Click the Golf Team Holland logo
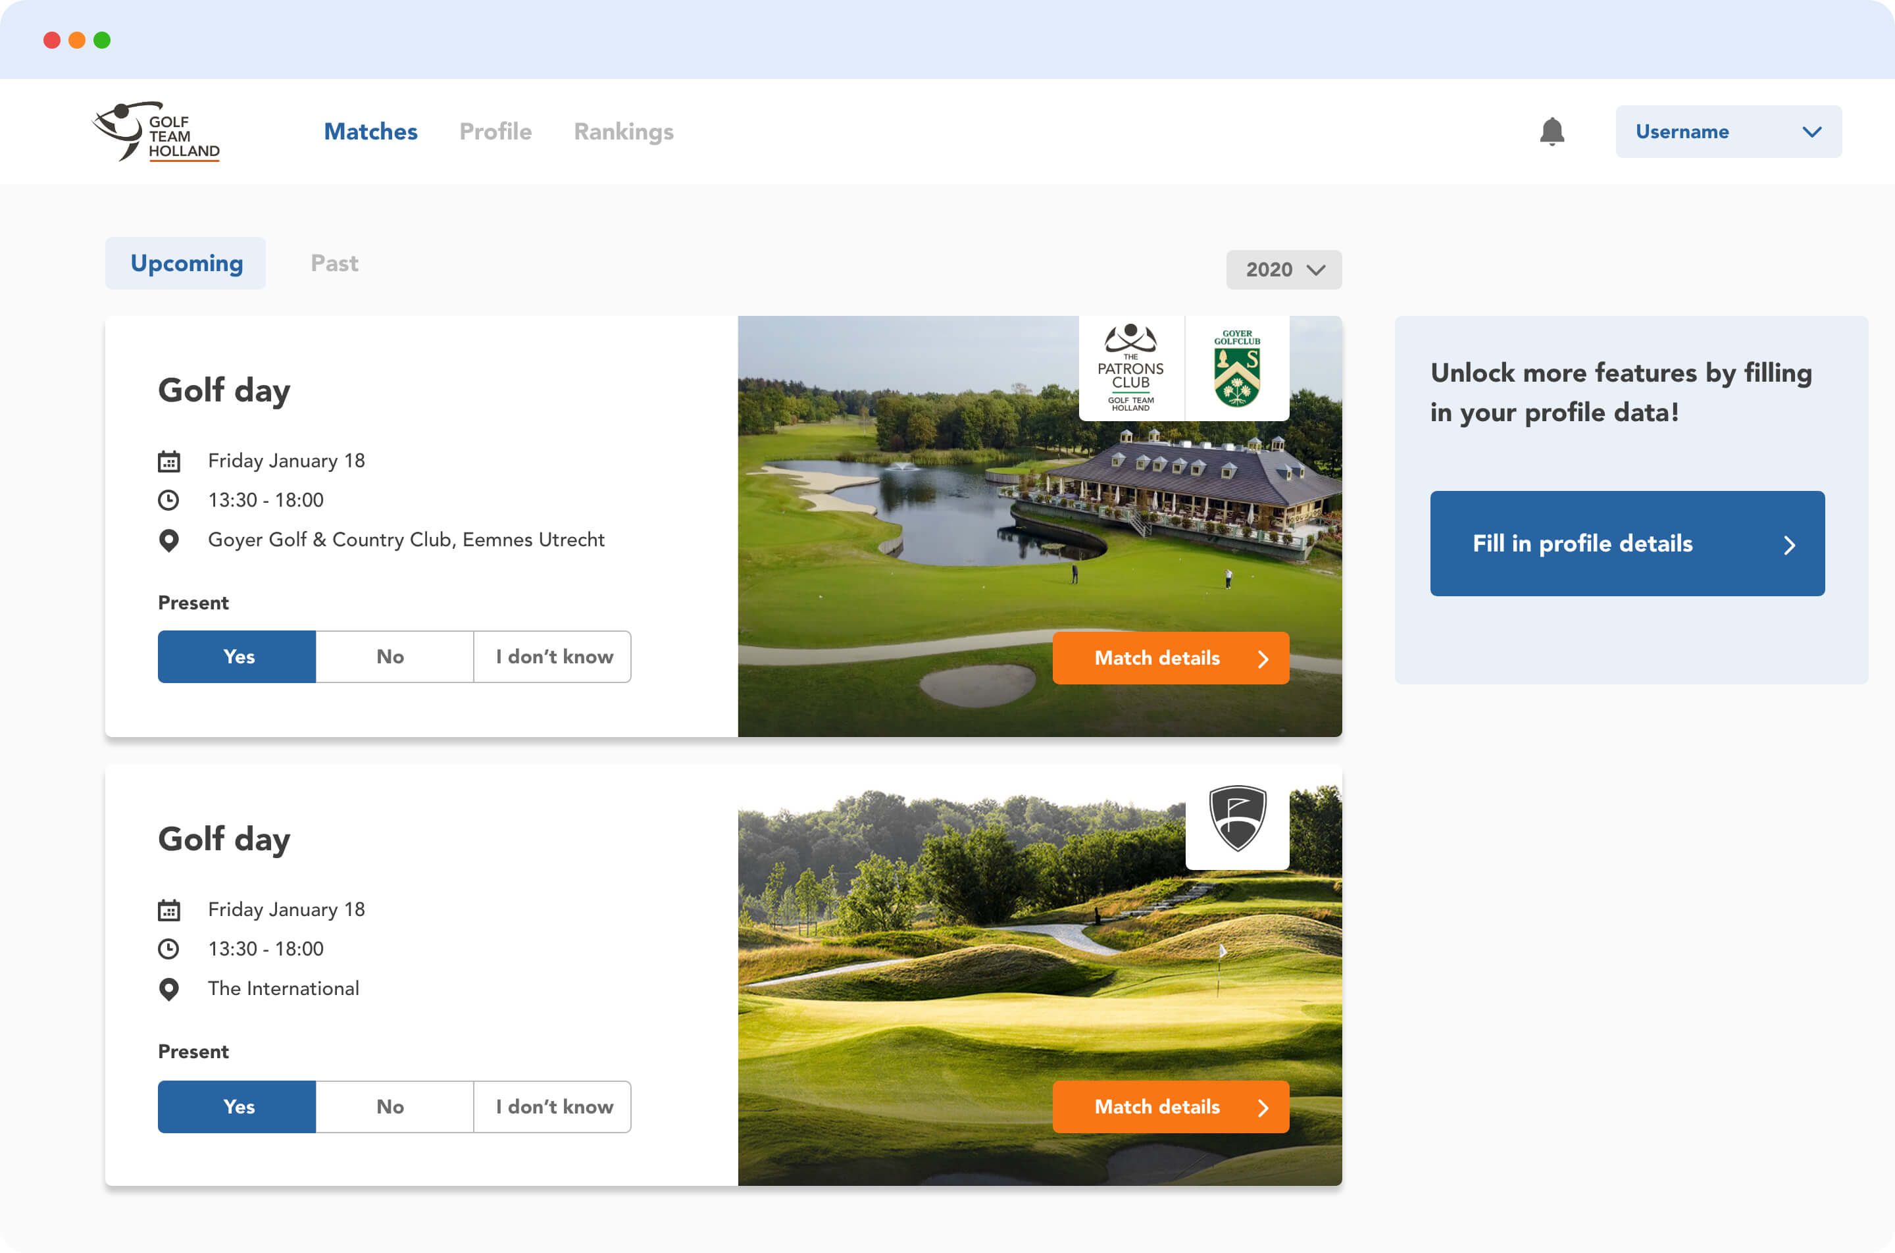 pos(157,132)
